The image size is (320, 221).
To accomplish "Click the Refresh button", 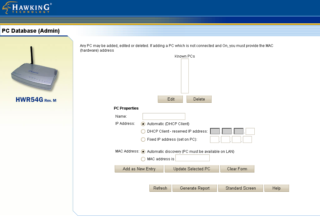I will pos(160,188).
